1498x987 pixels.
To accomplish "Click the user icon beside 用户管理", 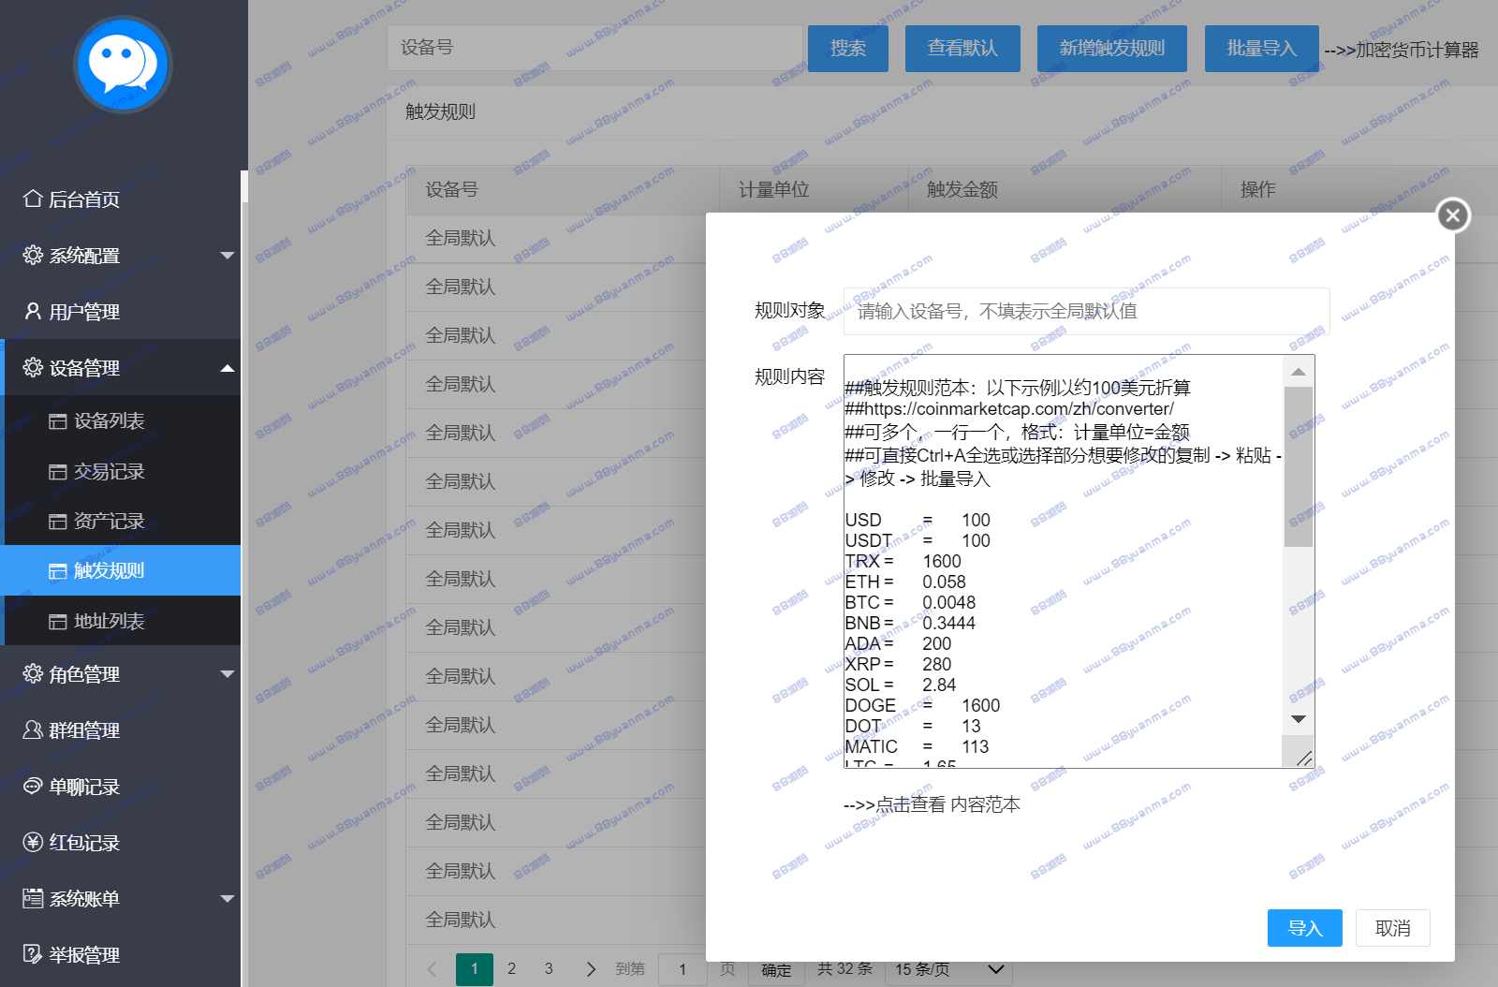I will [x=33, y=311].
